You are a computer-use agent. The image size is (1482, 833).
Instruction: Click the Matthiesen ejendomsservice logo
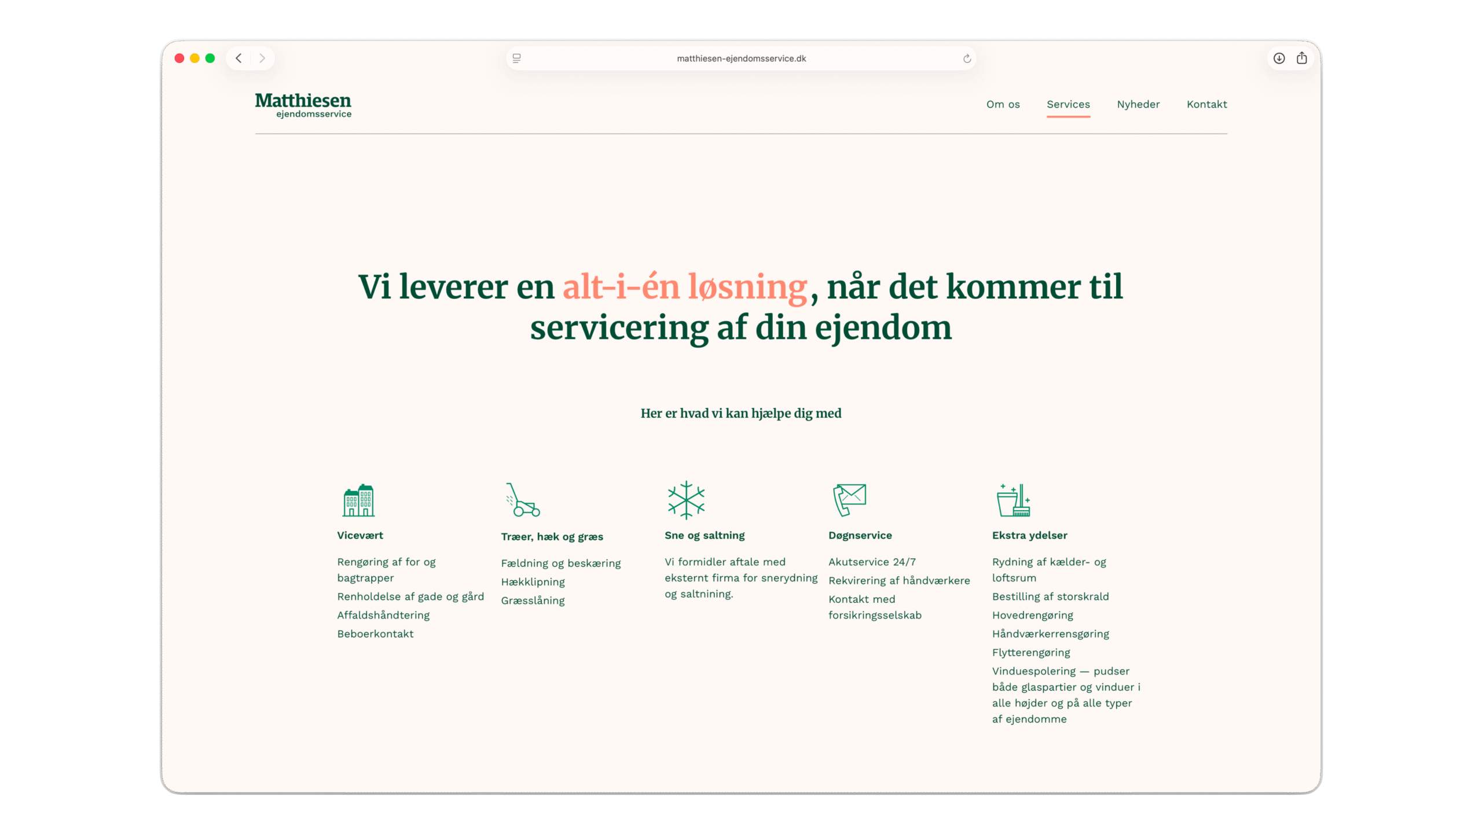pyautogui.click(x=303, y=105)
